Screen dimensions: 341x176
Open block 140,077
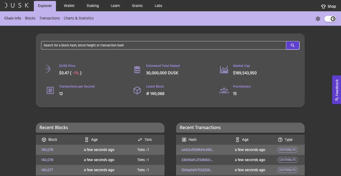pyautogui.click(x=47, y=170)
